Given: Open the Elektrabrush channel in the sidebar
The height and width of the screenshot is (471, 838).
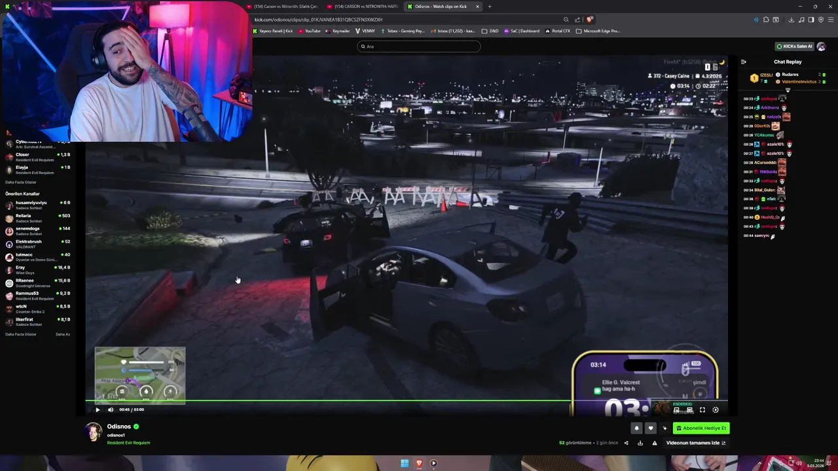Looking at the screenshot, I should click(x=37, y=243).
